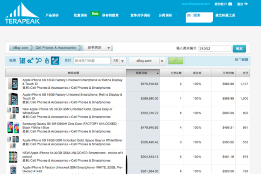Click the Cell Phones & Accessories breadcrumb

pyautogui.click(x=56, y=48)
